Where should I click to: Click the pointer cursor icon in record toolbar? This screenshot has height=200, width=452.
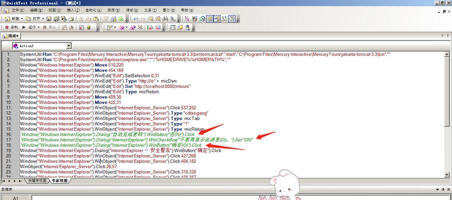point(71,27)
